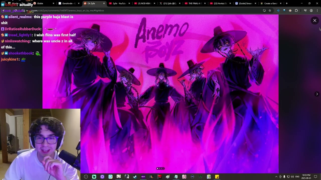Open OBS Studio from the taskbar
Viewport: 321px width, 180px height.
pos(86,177)
